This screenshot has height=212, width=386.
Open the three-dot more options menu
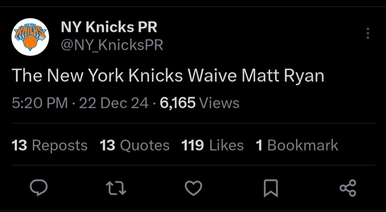click(368, 34)
